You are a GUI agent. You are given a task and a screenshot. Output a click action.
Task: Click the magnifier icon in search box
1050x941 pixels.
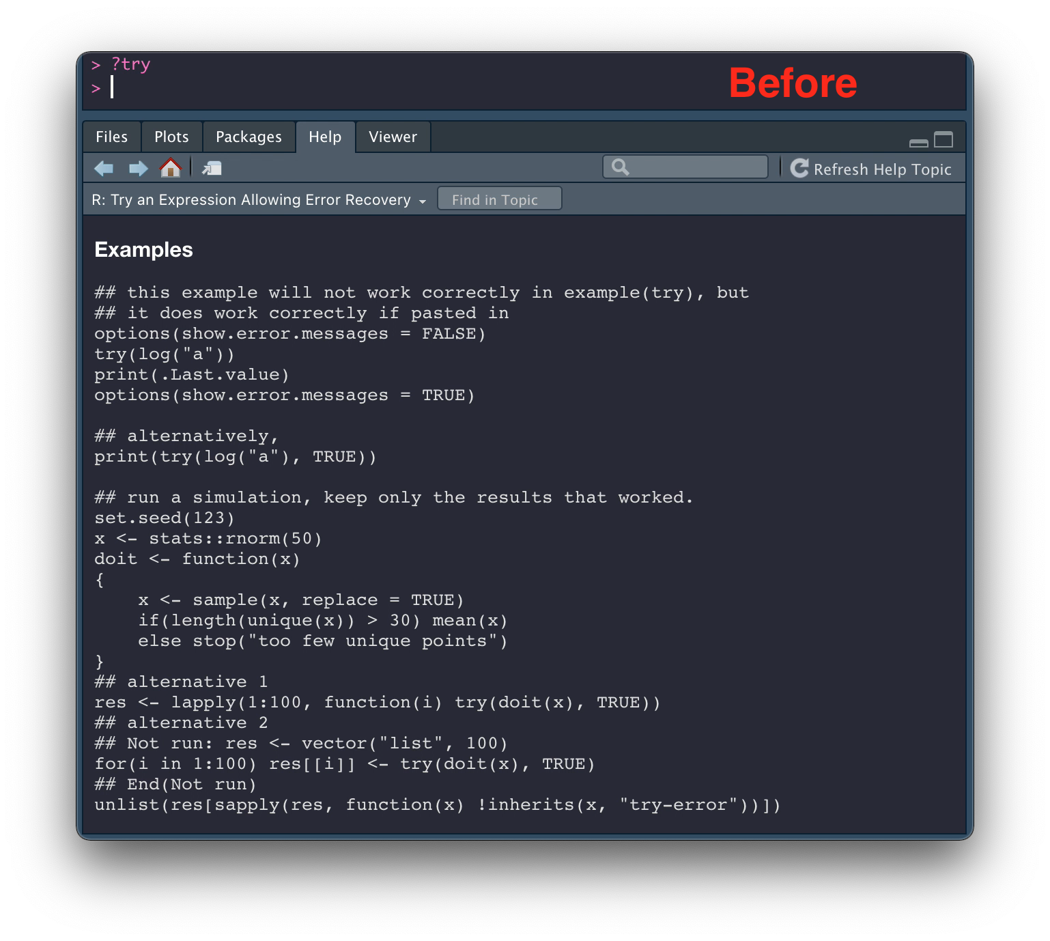point(620,167)
